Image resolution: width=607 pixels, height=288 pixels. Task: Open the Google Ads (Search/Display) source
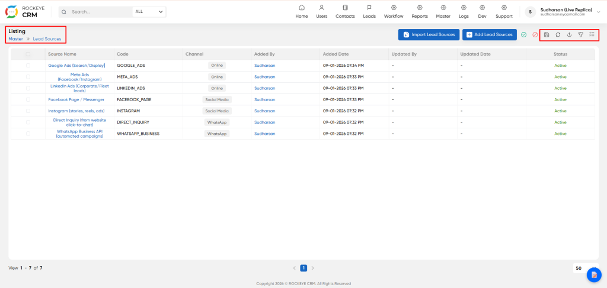(x=76, y=66)
